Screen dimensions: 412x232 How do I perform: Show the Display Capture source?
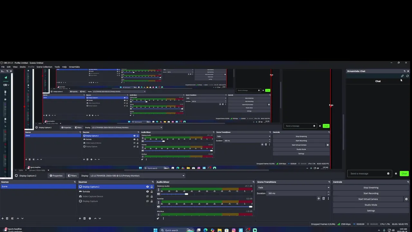tap(147, 201)
